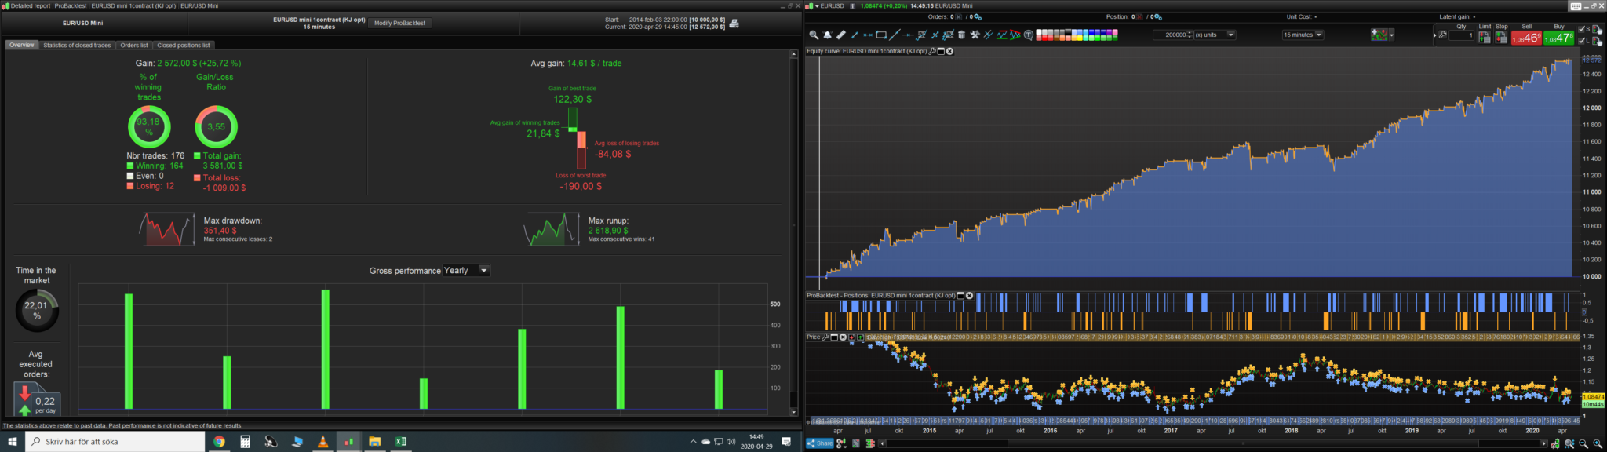1607x452 pixels.
Task: Click the Share button in chart footer
Action: click(x=820, y=443)
